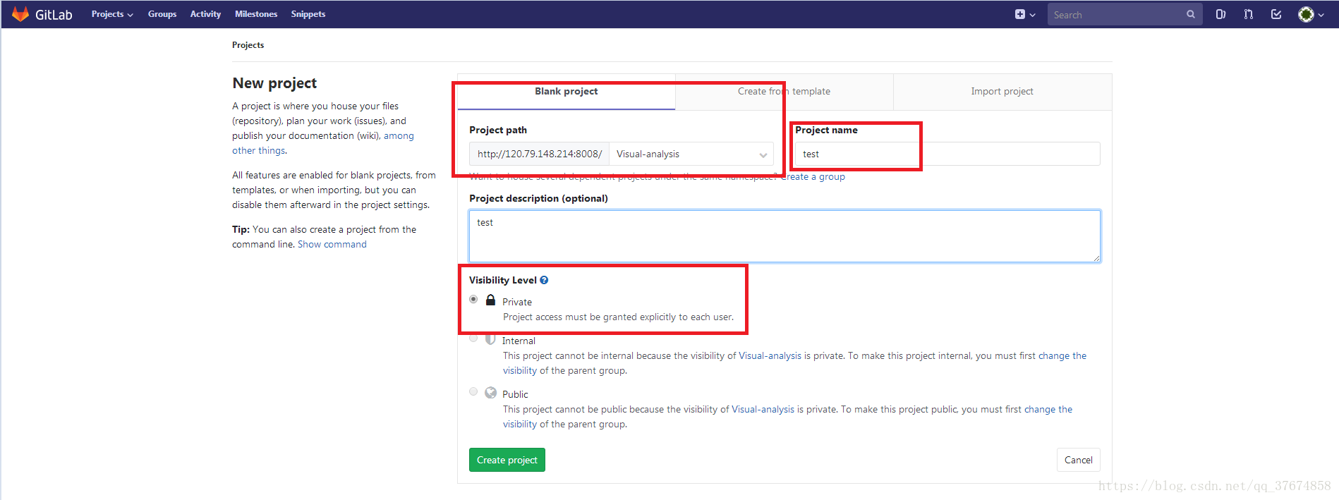Screen dimensions: 1339x500
Task: Go to Groups in the navbar
Action: point(162,14)
